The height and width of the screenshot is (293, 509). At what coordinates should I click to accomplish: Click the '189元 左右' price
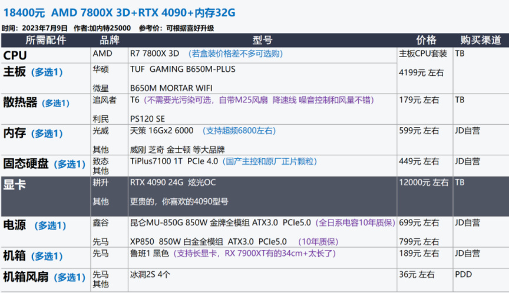pos(419,254)
